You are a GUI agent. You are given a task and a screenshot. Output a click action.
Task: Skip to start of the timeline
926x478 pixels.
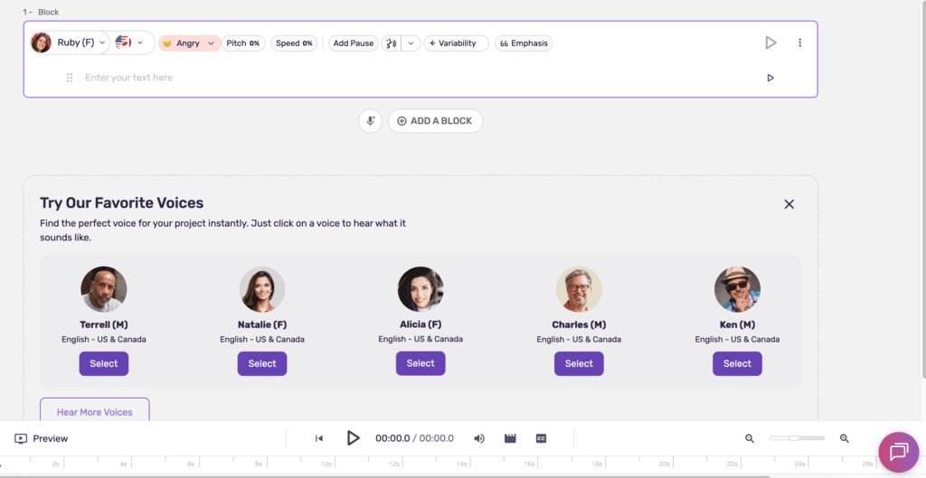click(x=319, y=438)
